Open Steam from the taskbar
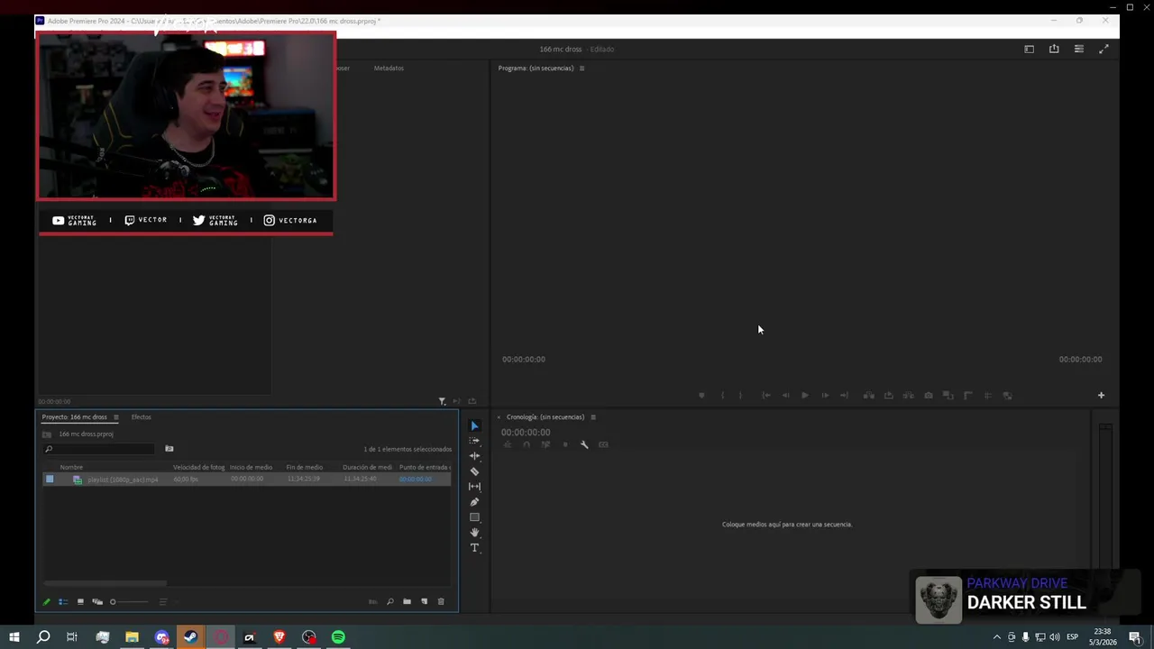The image size is (1154, 649). coord(190,637)
